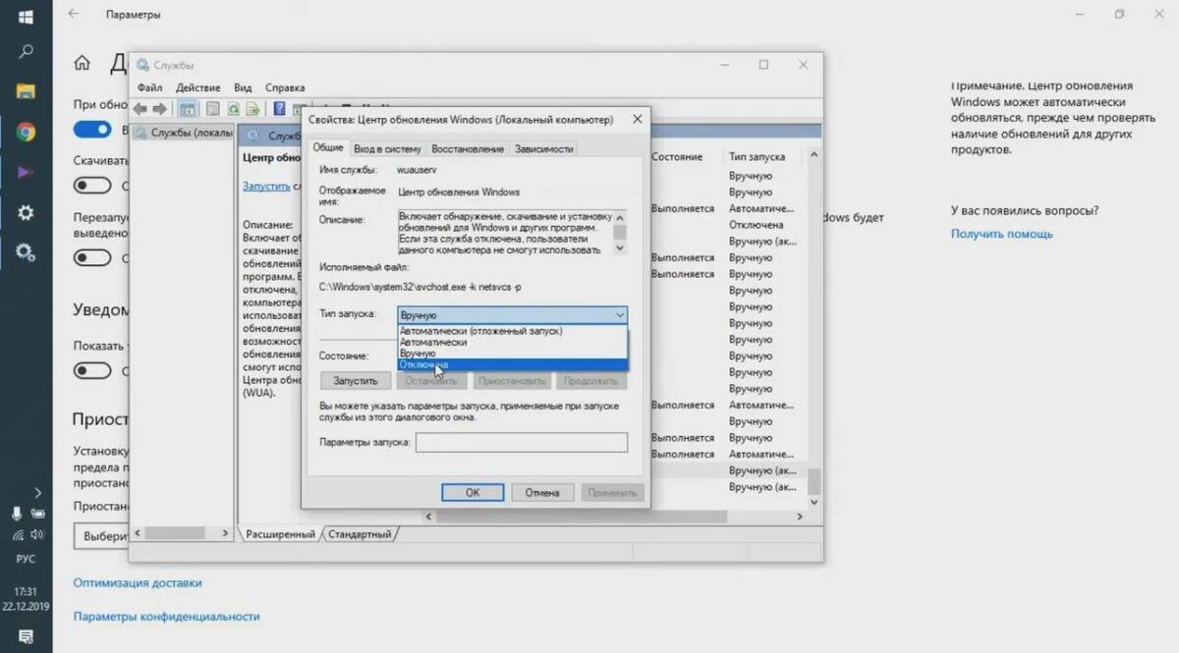1179x653 pixels.
Task: Open the purple play-arrow taskbar app
Action: point(26,172)
